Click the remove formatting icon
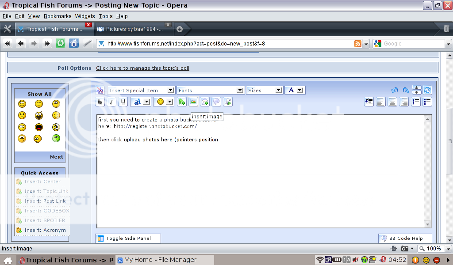The width and height of the screenshot is (453, 265). point(100,90)
